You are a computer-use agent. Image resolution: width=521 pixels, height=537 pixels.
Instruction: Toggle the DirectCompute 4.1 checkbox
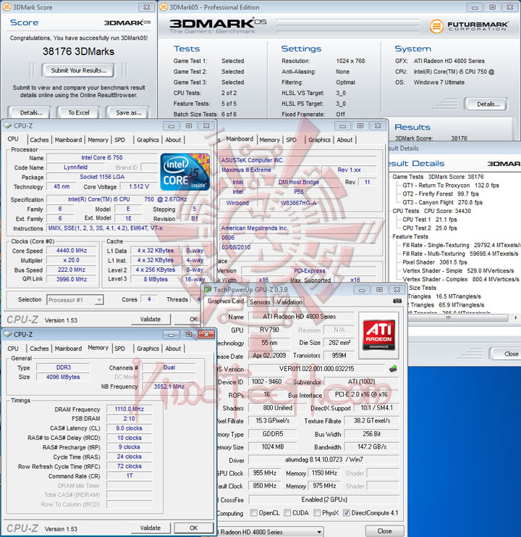tap(347, 512)
